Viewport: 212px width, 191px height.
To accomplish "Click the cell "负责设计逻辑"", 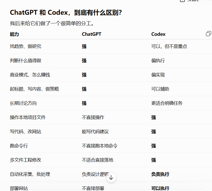I will pyautogui.click(x=95, y=174).
